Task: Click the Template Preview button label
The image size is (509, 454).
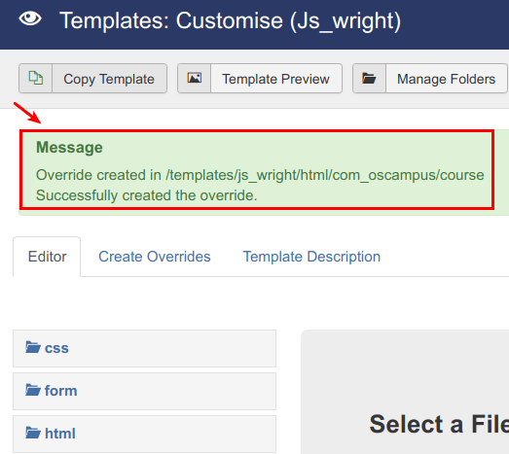Action: click(275, 79)
